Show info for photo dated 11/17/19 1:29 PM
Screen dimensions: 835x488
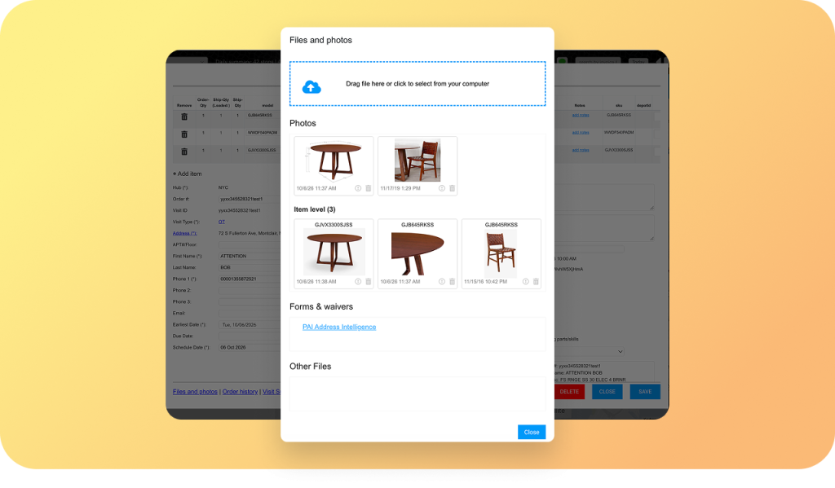point(441,188)
